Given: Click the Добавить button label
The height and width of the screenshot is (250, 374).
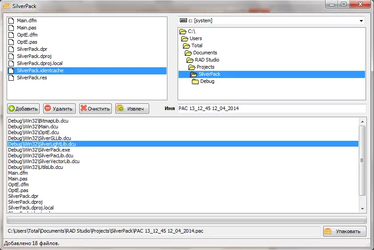Looking at the screenshot, I should pyautogui.click(x=26, y=109).
